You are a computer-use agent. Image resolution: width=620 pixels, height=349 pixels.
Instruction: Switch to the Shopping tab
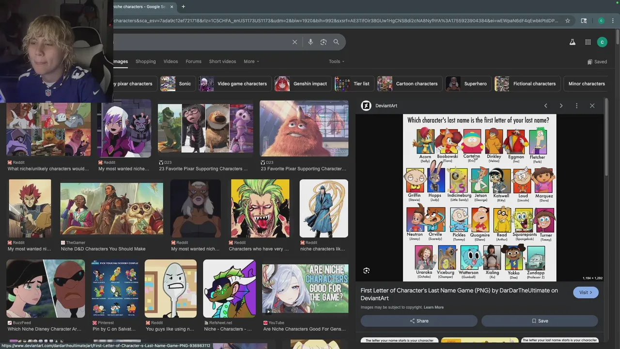pyautogui.click(x=146, y=62)
